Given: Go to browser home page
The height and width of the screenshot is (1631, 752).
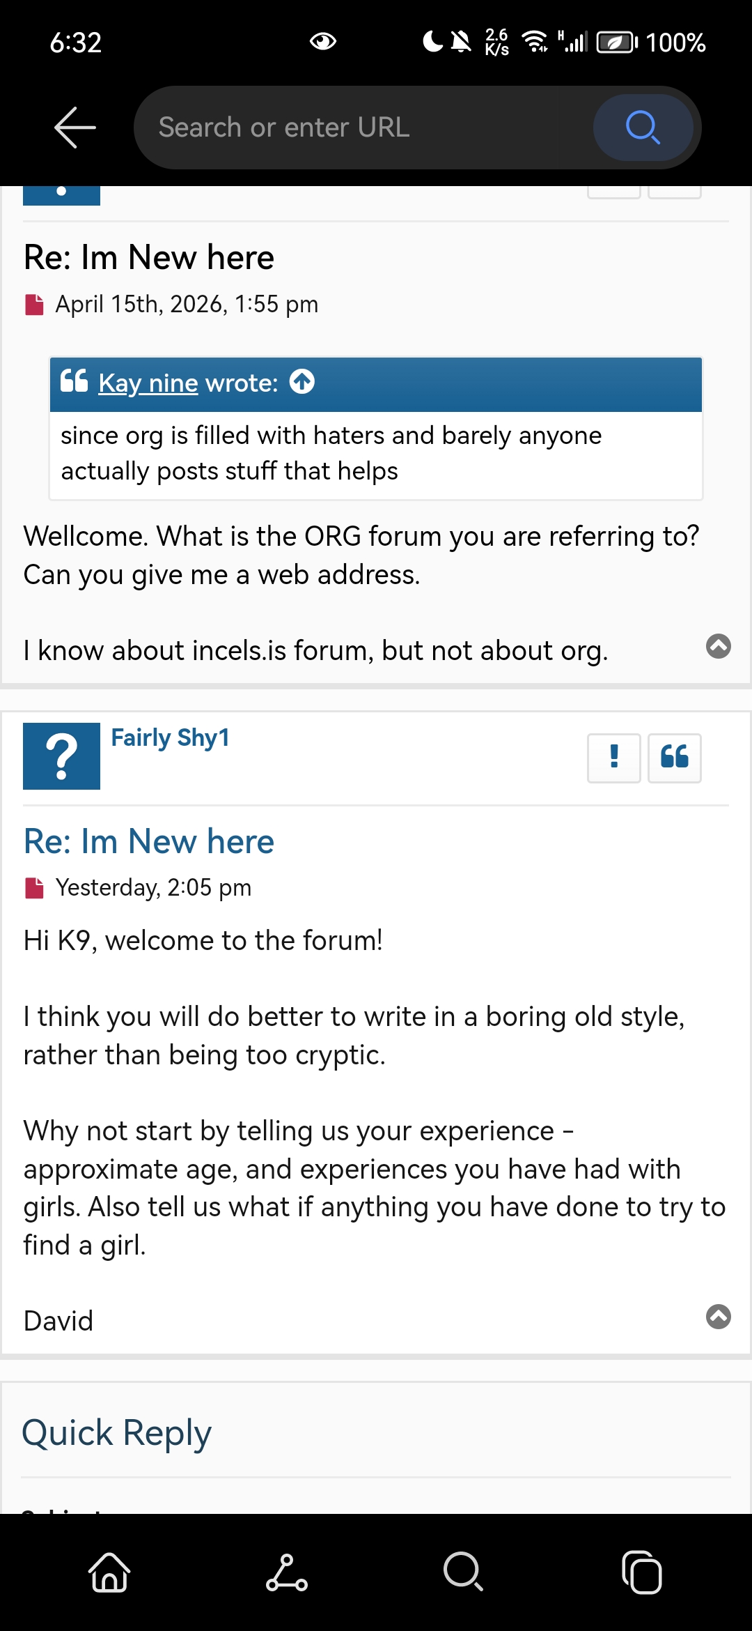Looking at the screenshot, I should 109,1572.
